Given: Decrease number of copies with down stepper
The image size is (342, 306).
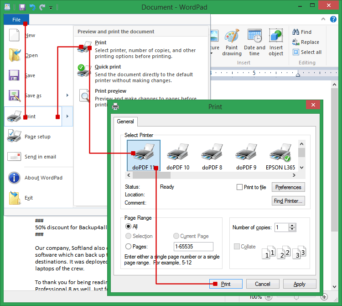Looking at the screenshot, I should click(x=292, y=229).
